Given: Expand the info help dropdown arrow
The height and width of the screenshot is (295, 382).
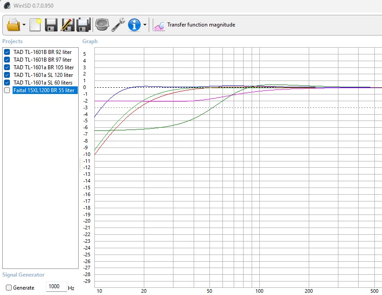Looking at the screenshot, I should click(x=145, y=25).
